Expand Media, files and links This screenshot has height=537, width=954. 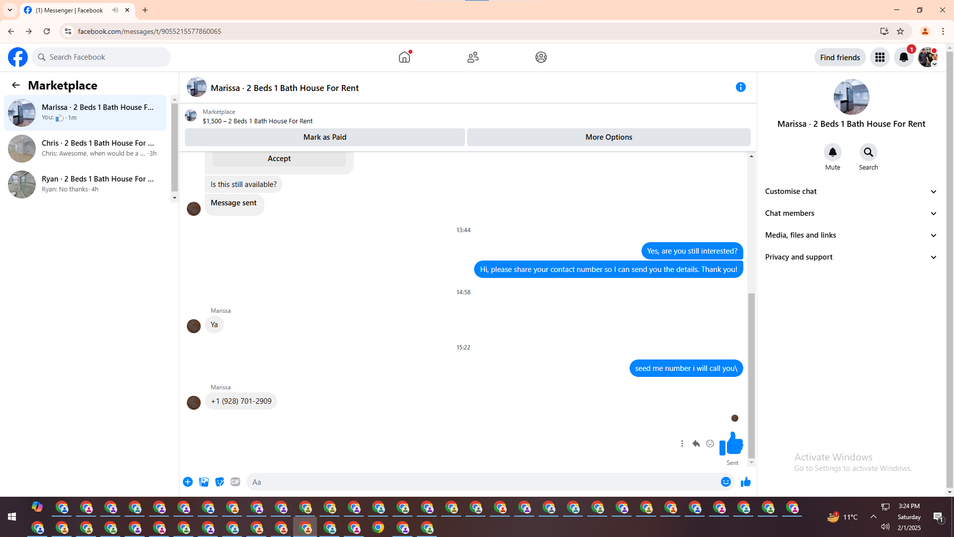pyautogui.click(x=851, y=235)
